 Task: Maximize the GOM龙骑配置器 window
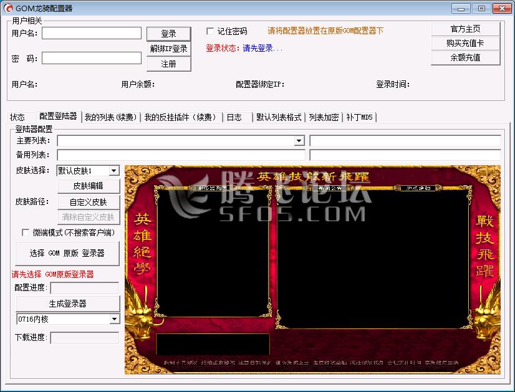click(481, 9)
